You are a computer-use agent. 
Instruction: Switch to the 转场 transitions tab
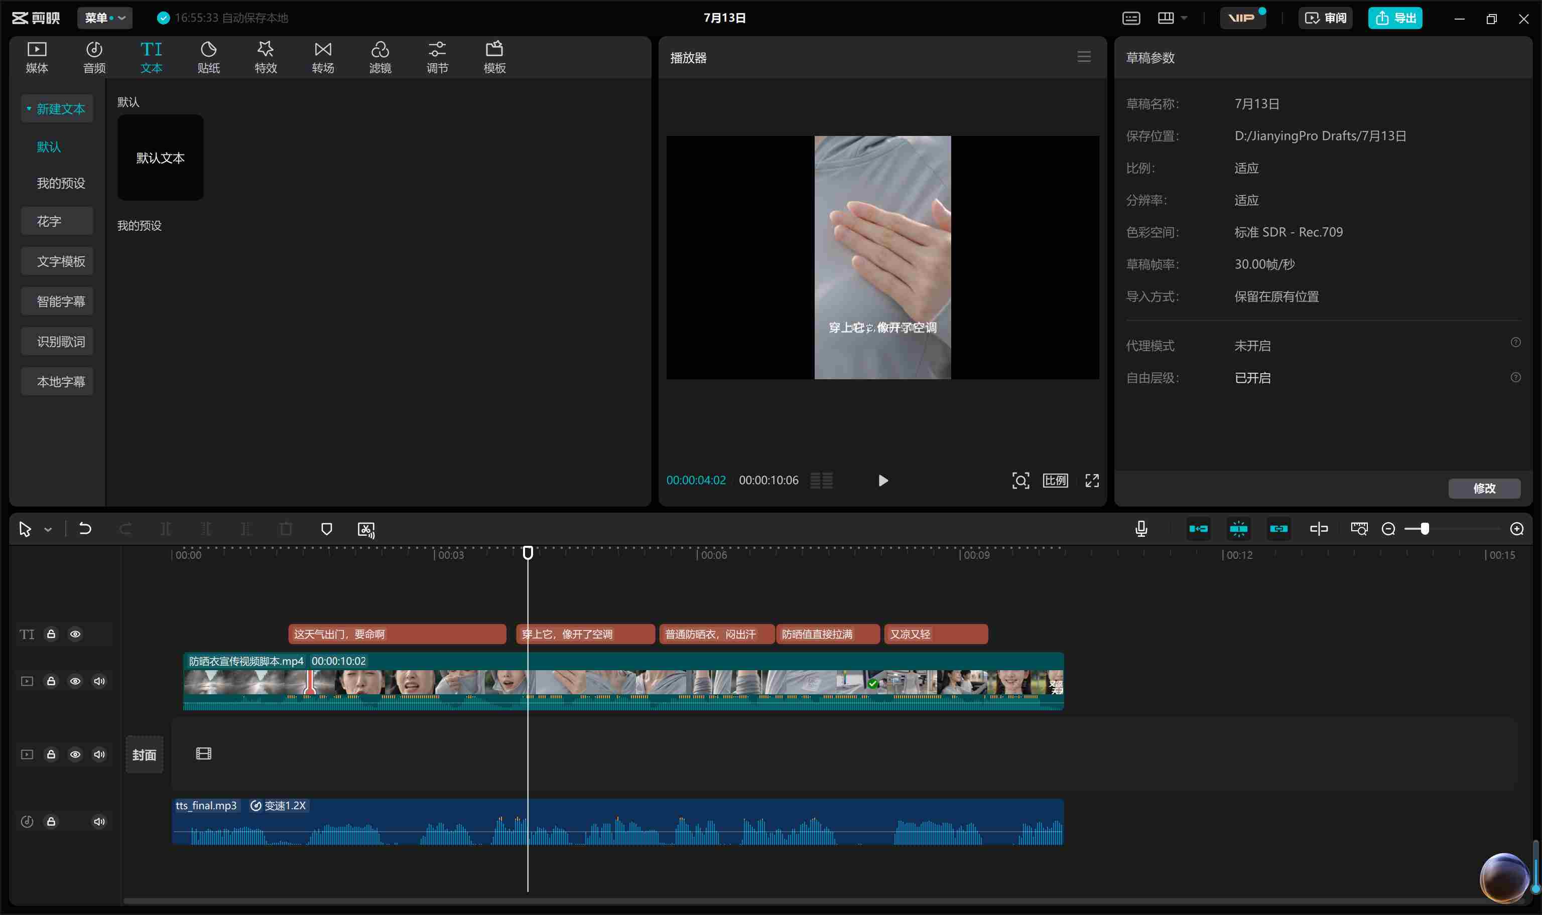323,57
